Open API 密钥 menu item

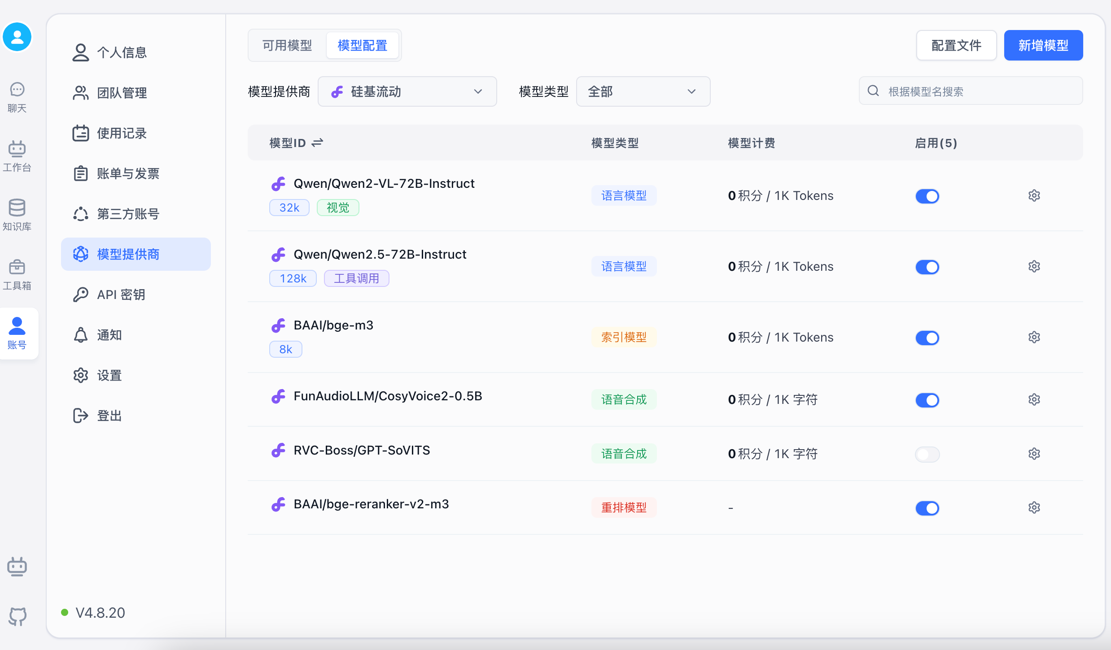[121, 295]
